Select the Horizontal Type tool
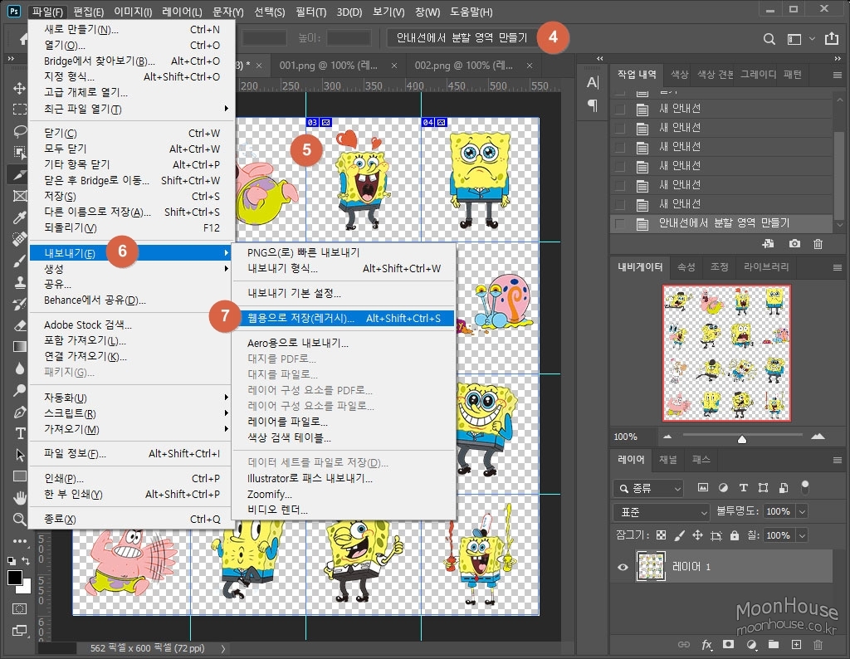 tap(20, 433)
